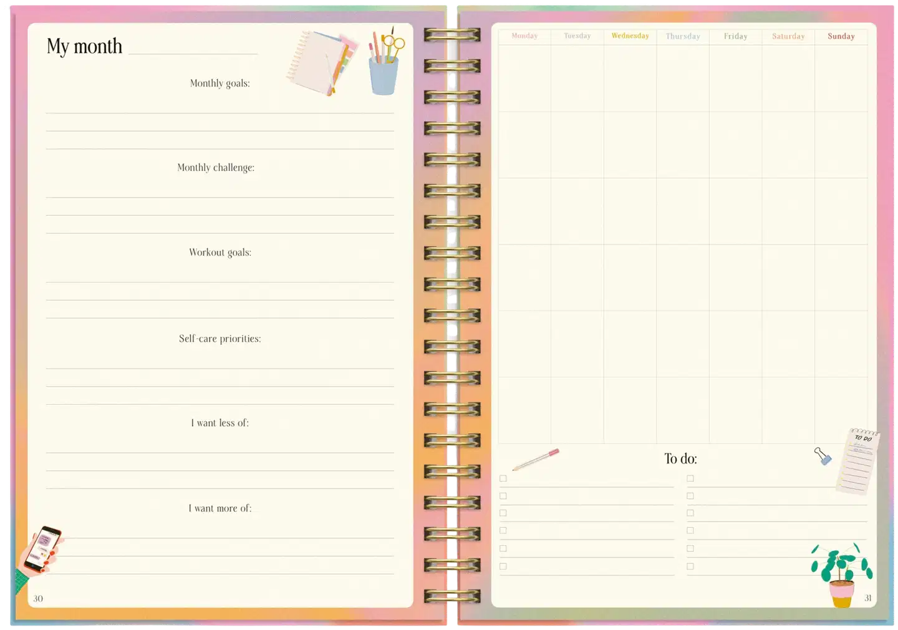The image size is (898, 630).
Task: Click the 'My month' page title
Action: [x=84, y=46]
